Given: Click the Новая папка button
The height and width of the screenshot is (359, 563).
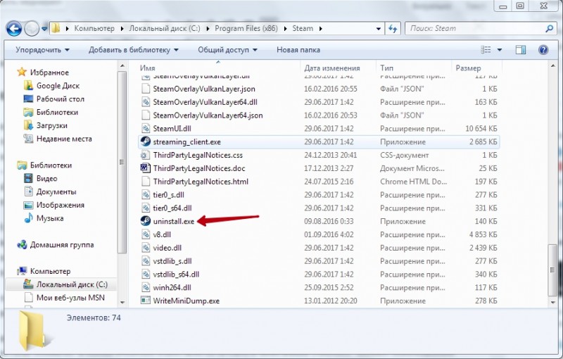Looking at the screenshot, I should [298, 50].
